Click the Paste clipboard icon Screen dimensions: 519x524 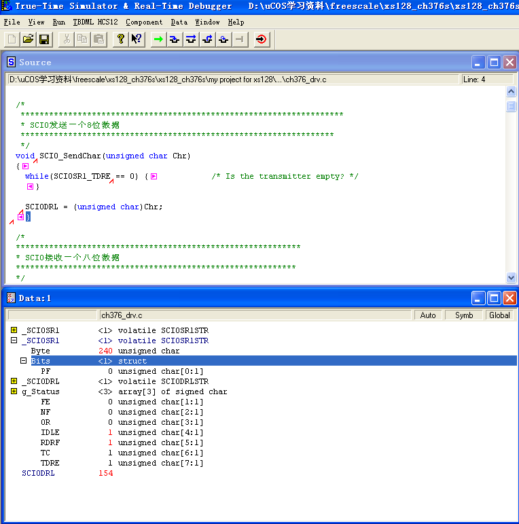(x=99, y=39)
